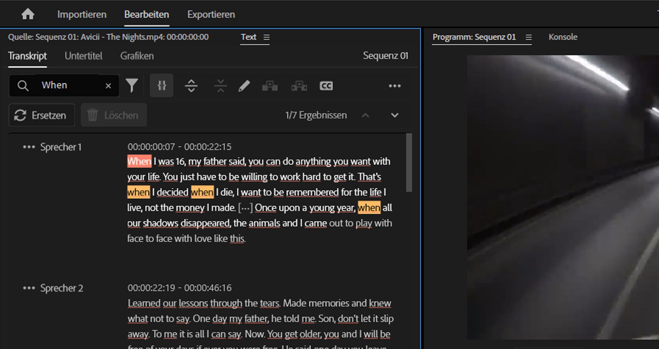This screenshot has width=659, height=349.
Task: Go to the Home screen icon
Action: pos(28,14)
